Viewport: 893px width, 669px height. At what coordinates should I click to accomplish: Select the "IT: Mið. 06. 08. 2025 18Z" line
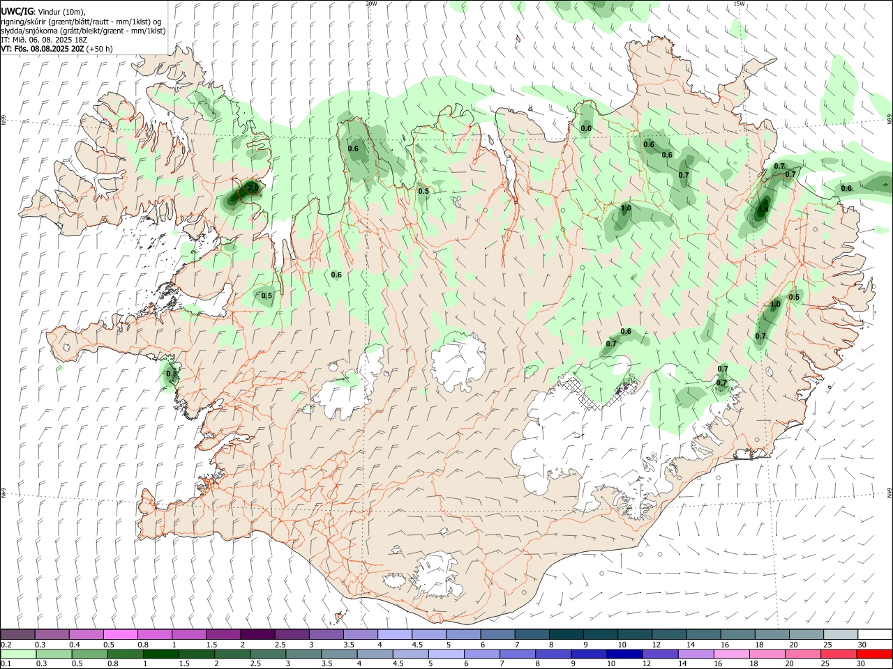coord(44,40)
